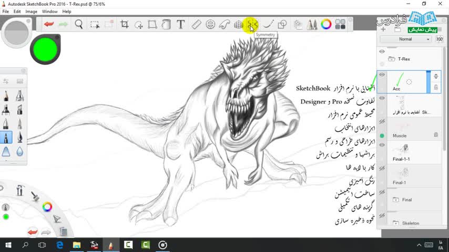Viewport: 449px width, 252px height.
Task: Open color wheel in corner lagoon
Action: coord(47,206)
